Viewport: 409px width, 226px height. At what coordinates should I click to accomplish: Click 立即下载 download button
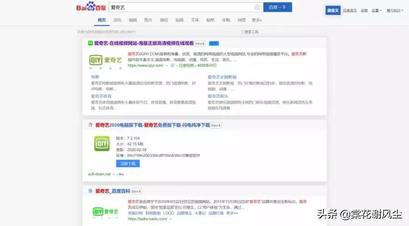(128, 163)
